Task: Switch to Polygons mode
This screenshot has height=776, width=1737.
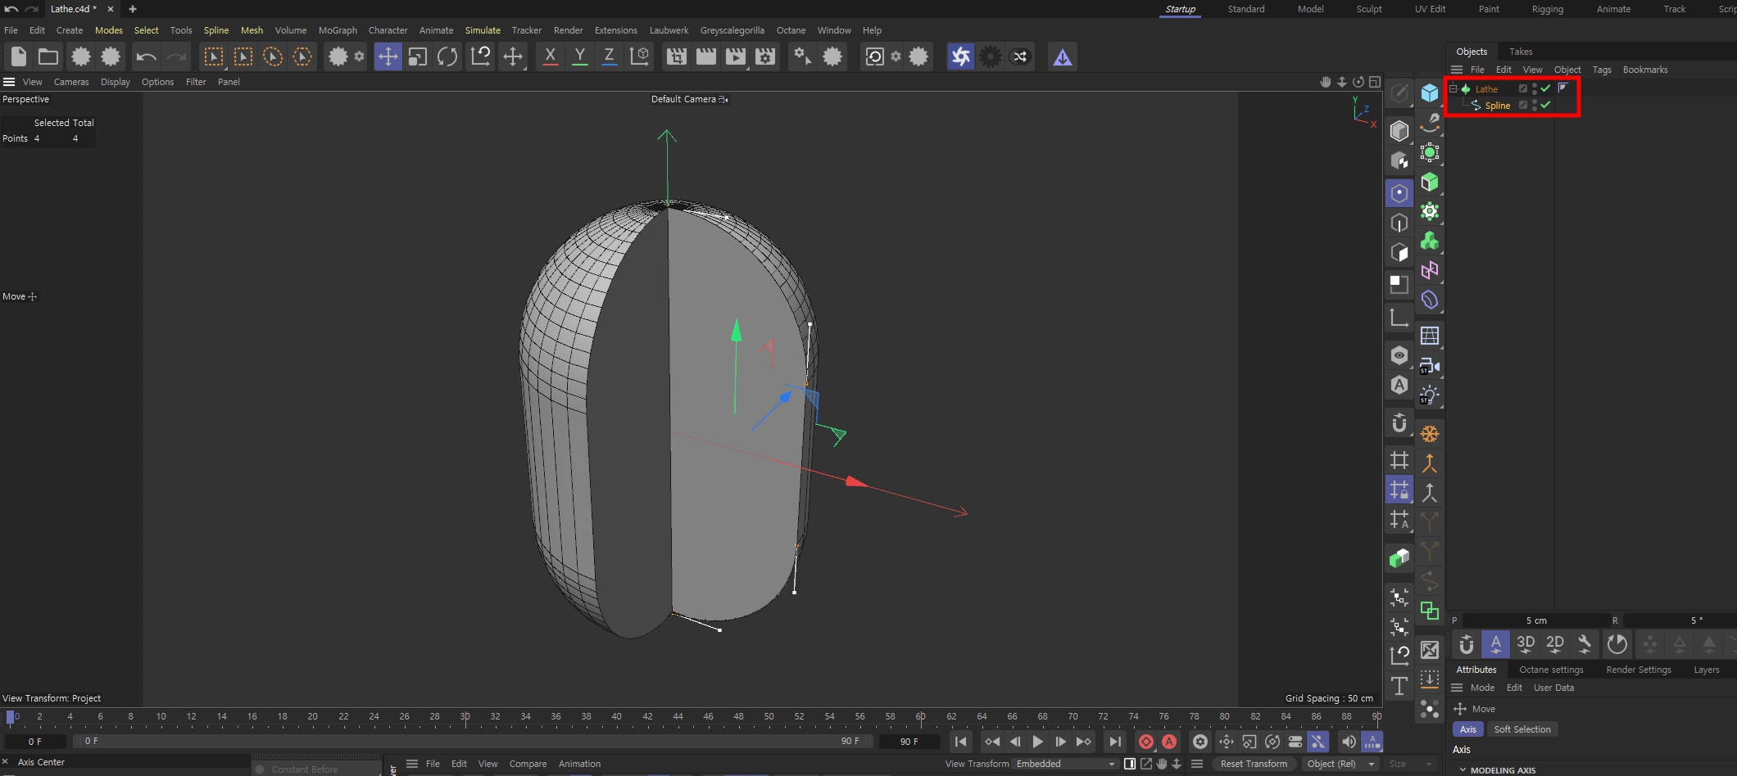Action: [1399, 252]
